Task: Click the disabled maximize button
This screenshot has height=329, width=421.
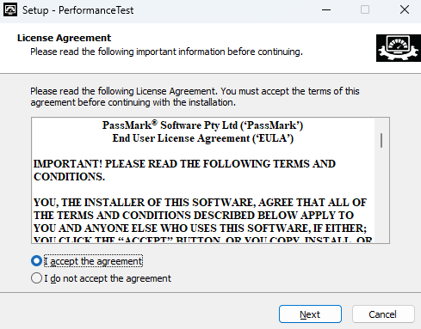Action: click(x=365, y=10)
